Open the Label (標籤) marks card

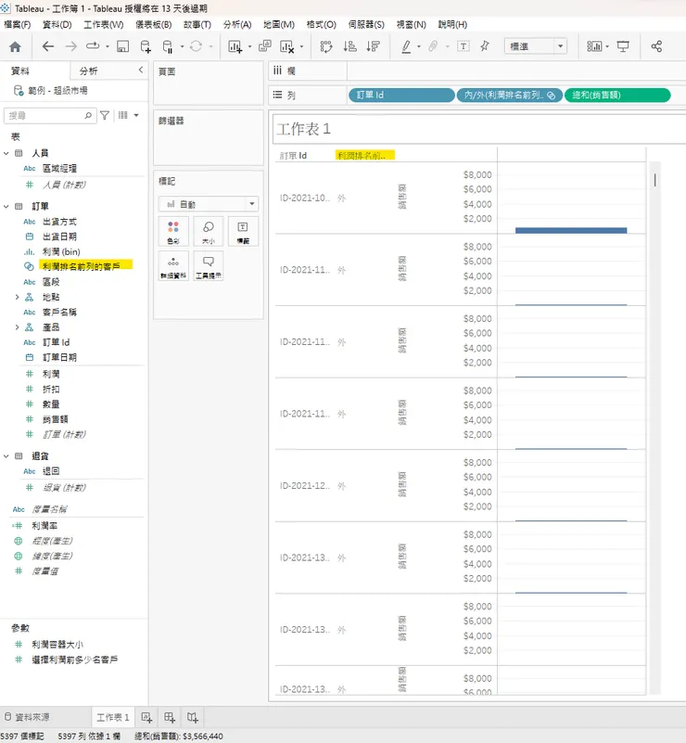[x=243, y=231]
